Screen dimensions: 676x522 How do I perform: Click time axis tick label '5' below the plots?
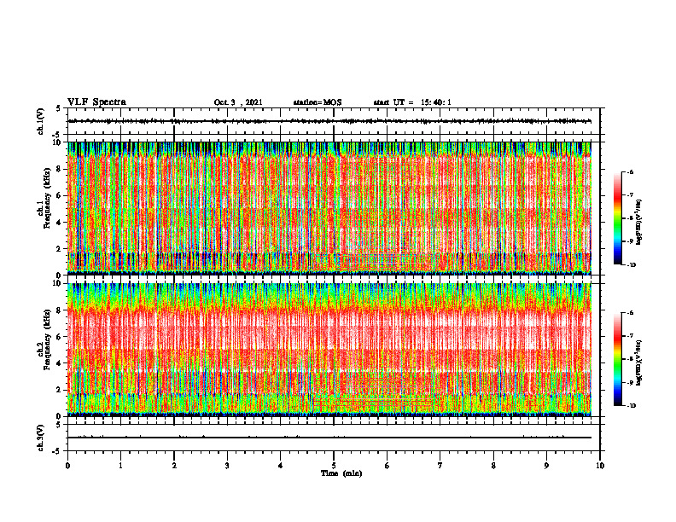pyautogui.click(x=334, y=466)
